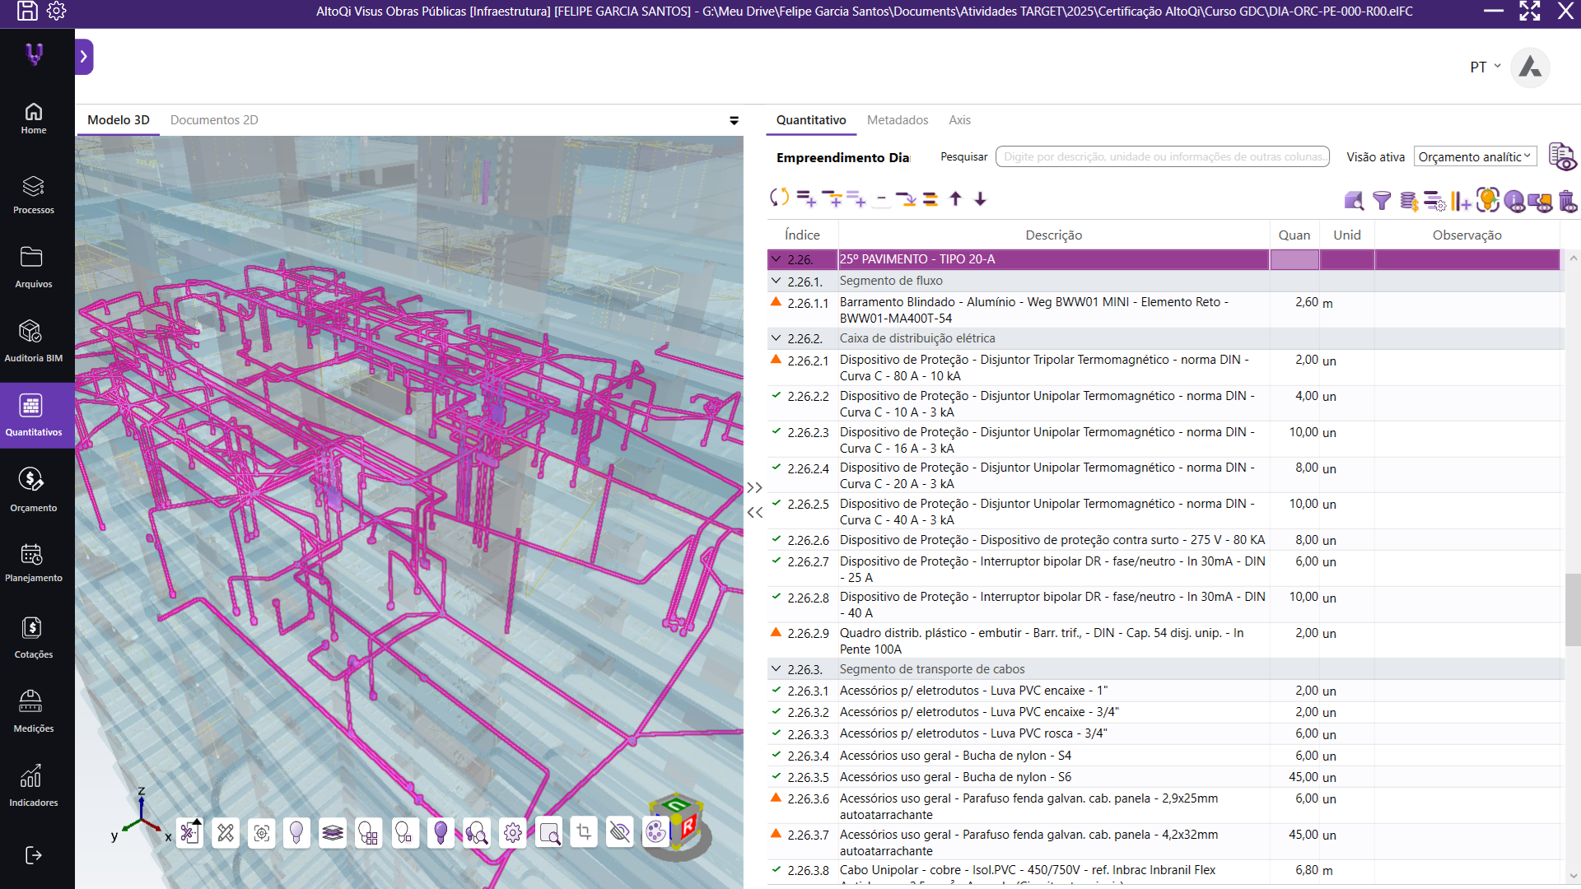Switch to the Metadados tab
Screen dimensions: 1581x889
[x=898, y=120]
